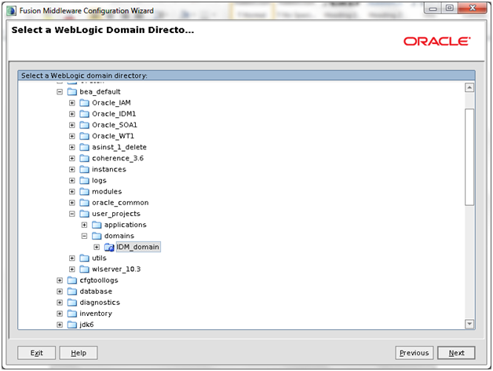Select the IDM_domain label

point(138,247)
